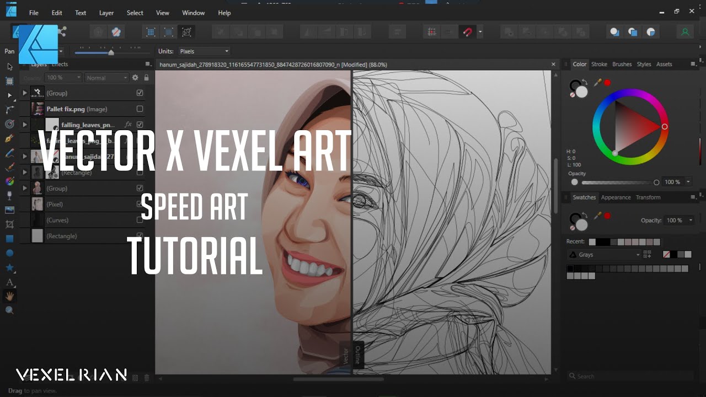Image resolution: width=706 pixels, height=397 pixels.
Task: Expand the top (Group) layer
Action: click(24, 93)
